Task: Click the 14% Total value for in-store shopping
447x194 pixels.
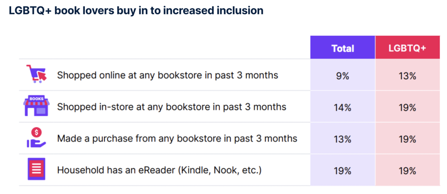Action: pos(343,107)
